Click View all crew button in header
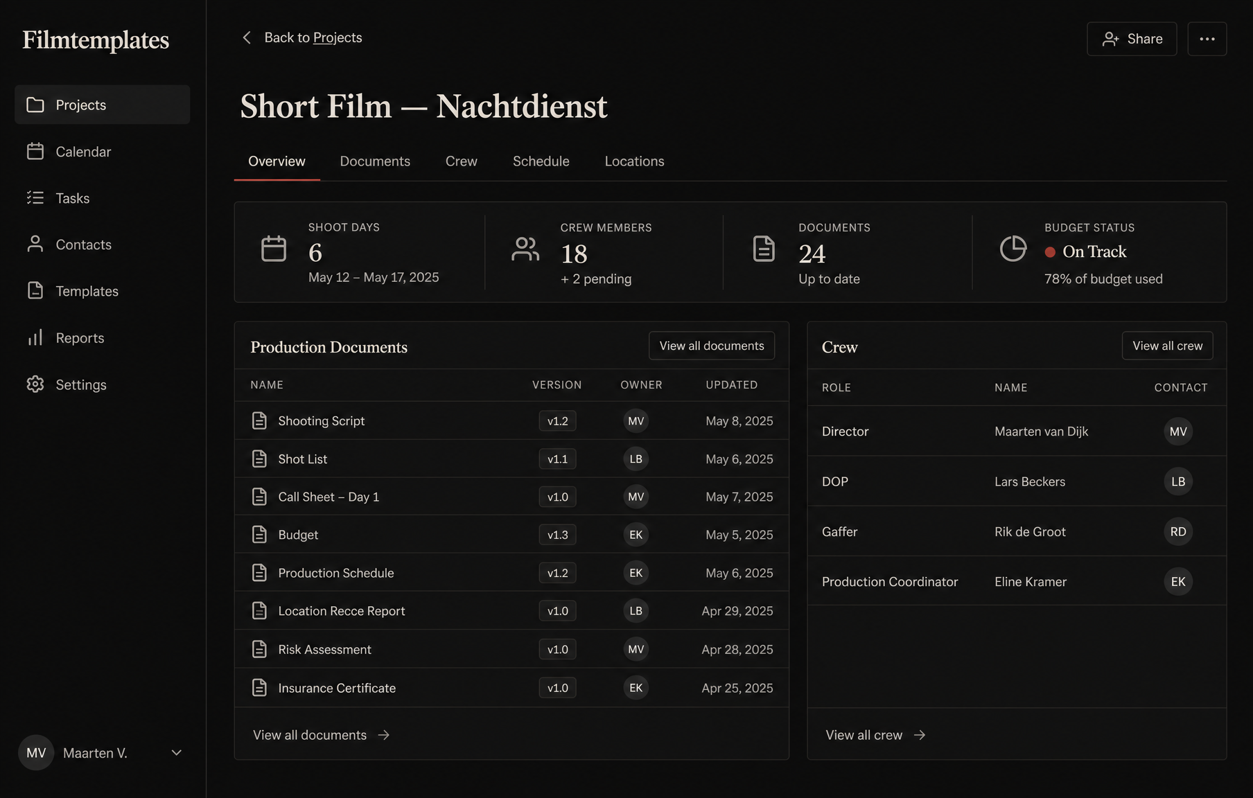The image size is (1253, 798). tap(1168, 346)
